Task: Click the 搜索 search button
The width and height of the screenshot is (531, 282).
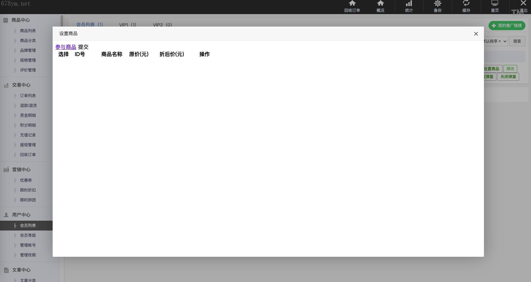Action: [x=517, y=41]
